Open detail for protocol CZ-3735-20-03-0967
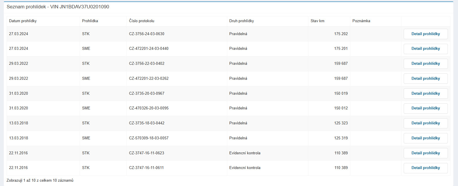 point(425,94)
